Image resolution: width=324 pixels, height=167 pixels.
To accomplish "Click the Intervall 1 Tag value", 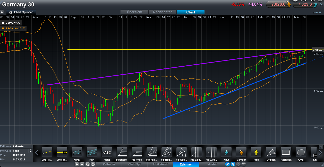I will (16, 151).
